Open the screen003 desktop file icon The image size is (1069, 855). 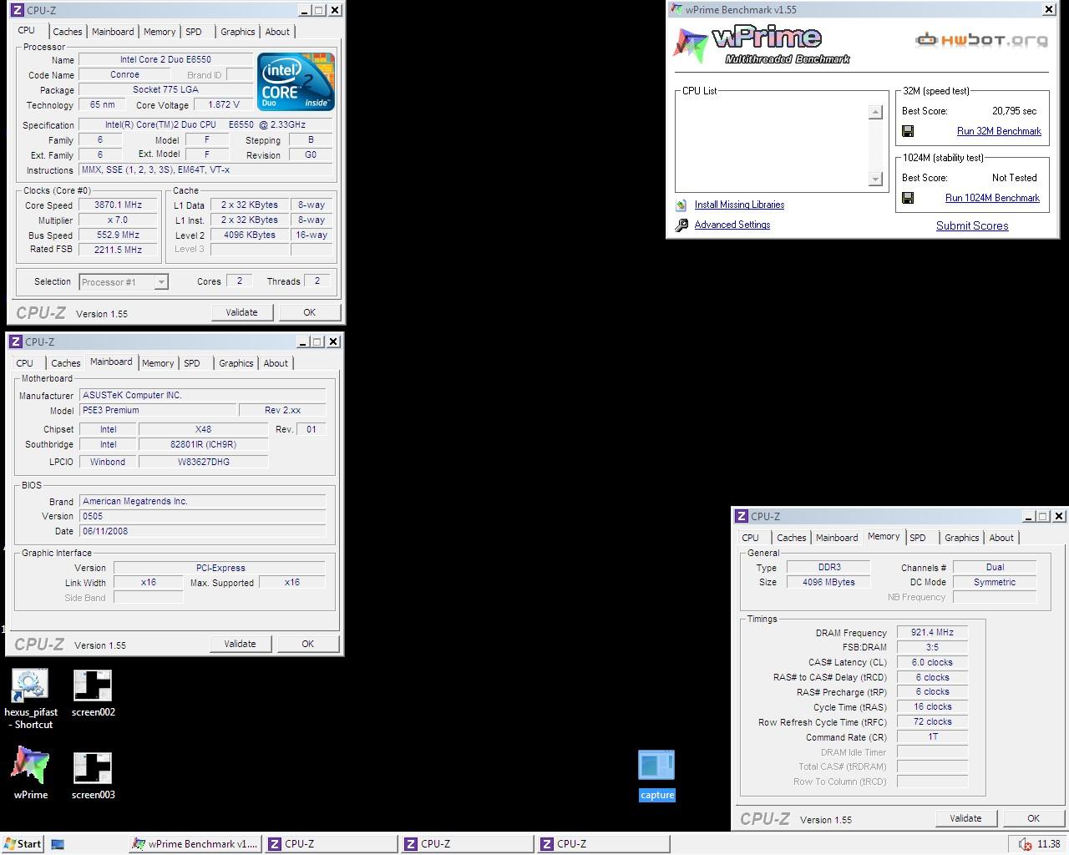coord(93,777)
